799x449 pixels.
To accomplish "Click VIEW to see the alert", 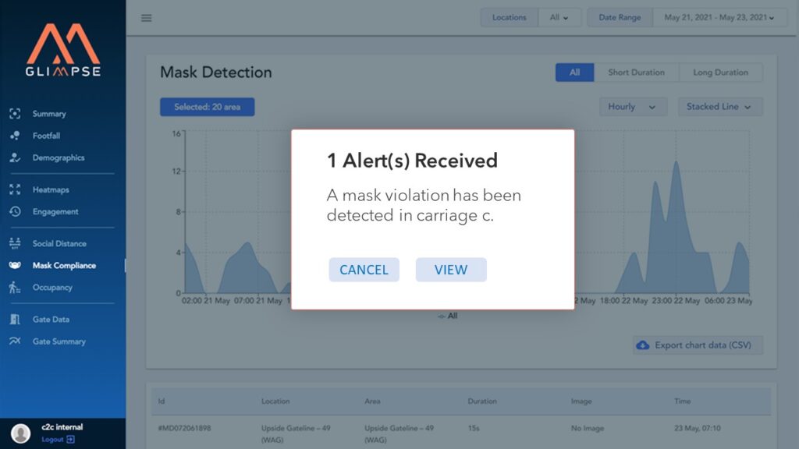I will (451, 270).
